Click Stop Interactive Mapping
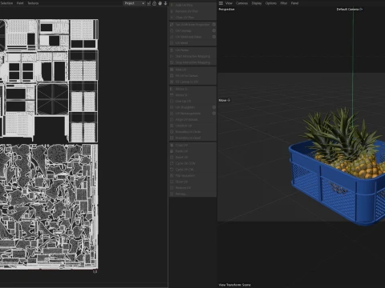Image resolution: width=385 pixels, height=288 pixels. [x=192, y=62]
